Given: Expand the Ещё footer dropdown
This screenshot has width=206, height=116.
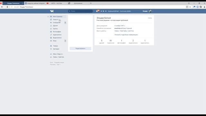Looking at the screenshot, I should tap(59, 64).
